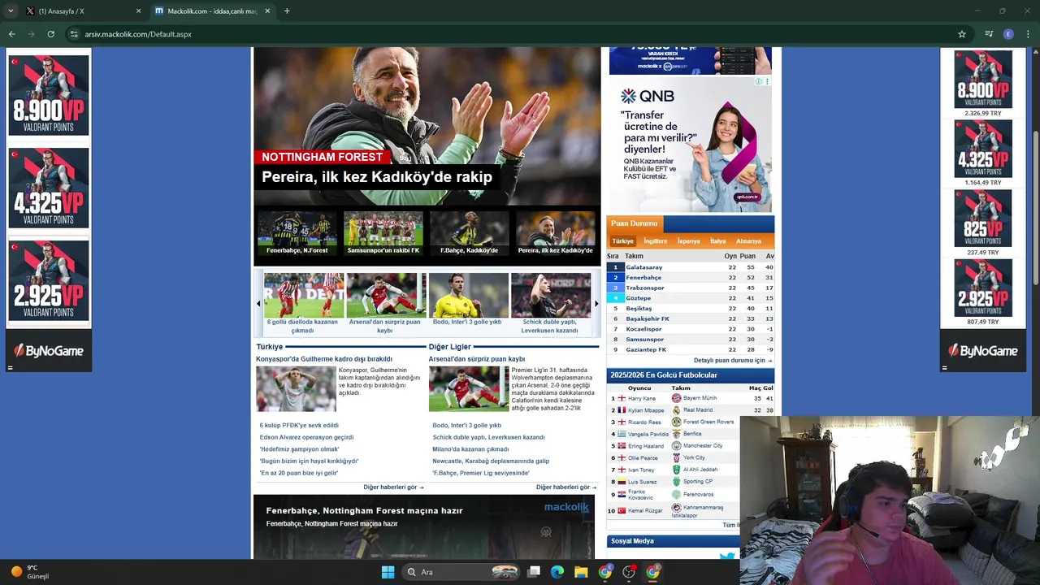Open Göztepe in the standings table
1040x585 pixels.
[639, 298]
